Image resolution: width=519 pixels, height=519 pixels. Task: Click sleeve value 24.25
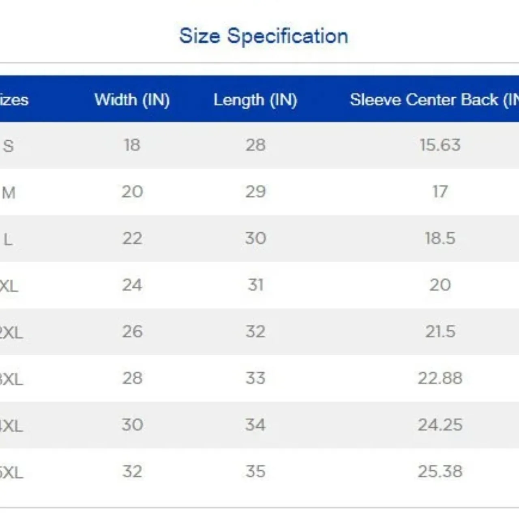(440, 425)
